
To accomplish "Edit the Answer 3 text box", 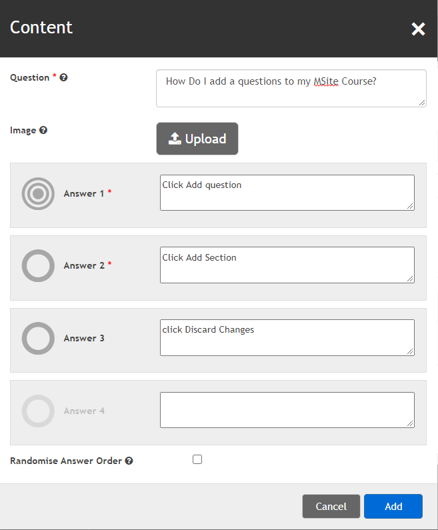I will pyautogui.click(x=287, y=337).
